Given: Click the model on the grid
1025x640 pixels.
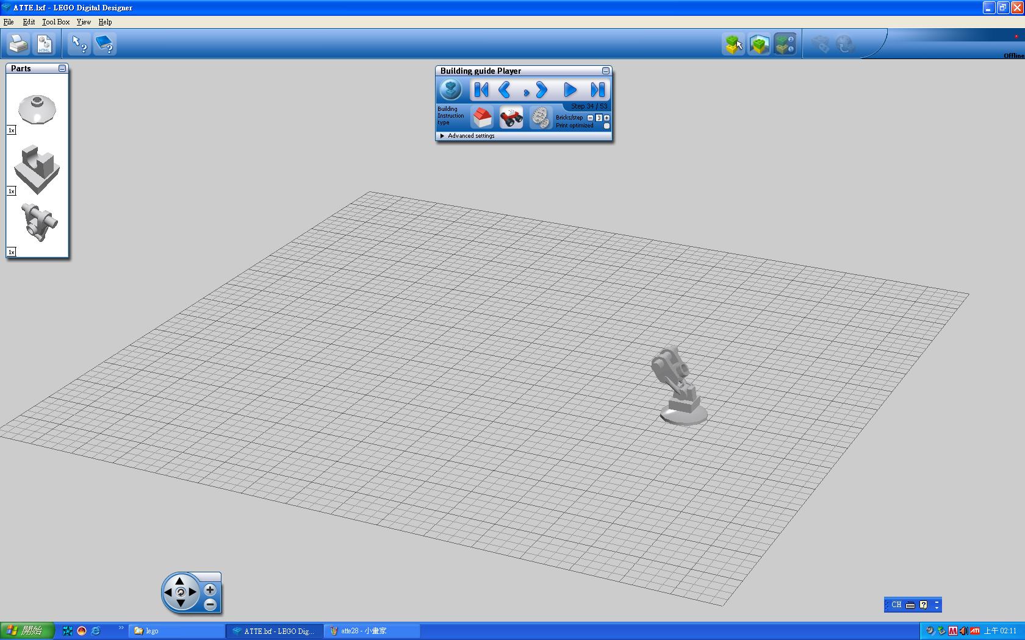Looking at the screenshot, I should coord(680,385).
